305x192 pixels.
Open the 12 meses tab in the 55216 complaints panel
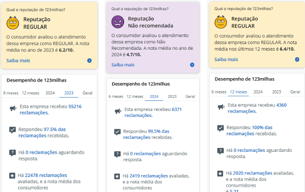coord(30,93)
